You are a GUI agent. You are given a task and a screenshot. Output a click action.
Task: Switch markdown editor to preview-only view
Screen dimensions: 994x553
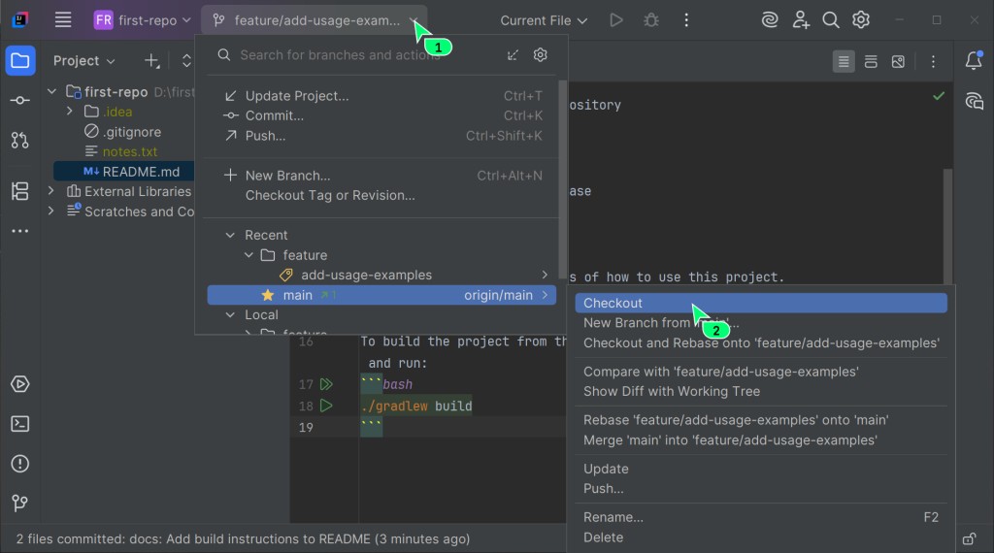coord(898,61)
